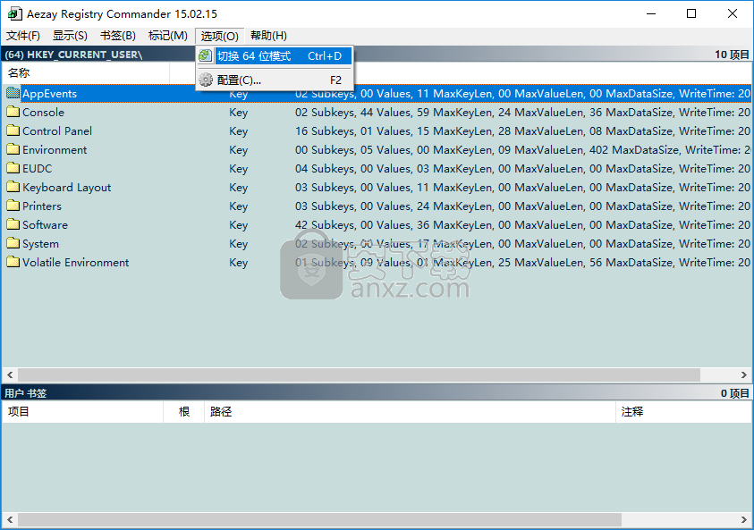Select the Environment key name
This screenshot has height=530, width=754.
click(55, 149)
